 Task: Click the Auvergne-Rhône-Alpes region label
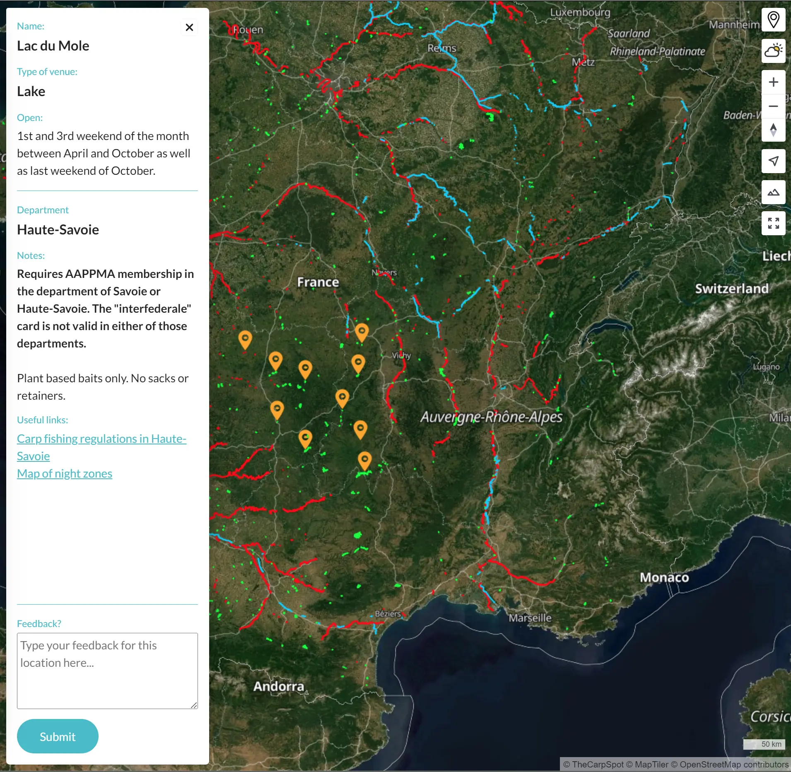tap(491, 417)
